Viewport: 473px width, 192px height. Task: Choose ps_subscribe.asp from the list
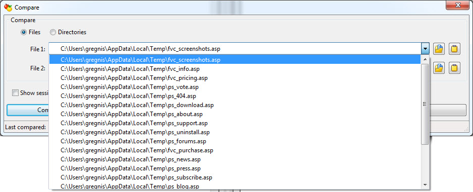(235, 177)
